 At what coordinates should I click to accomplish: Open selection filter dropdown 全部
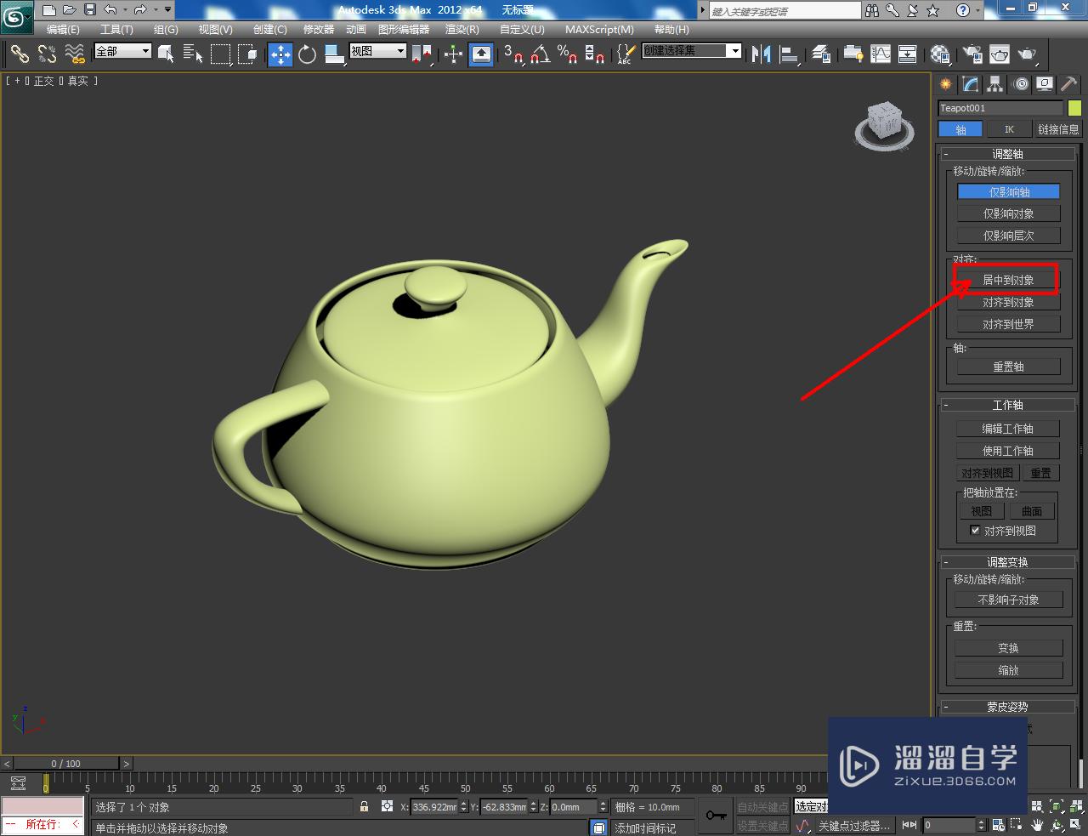[122, 51]
